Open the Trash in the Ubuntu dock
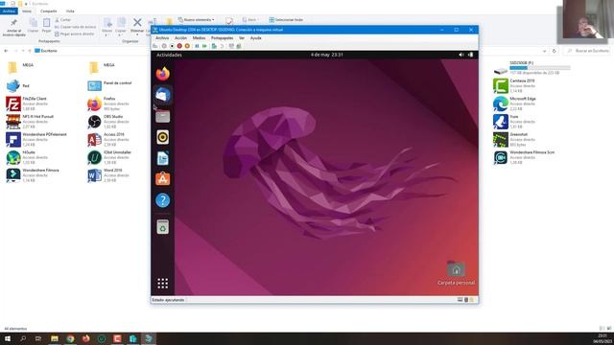This screenshot has height=345, width=614. pos(163,227)
